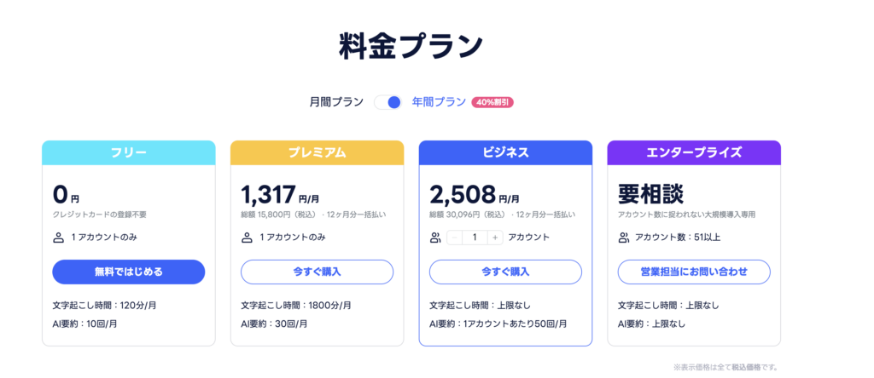Click the account quantity input field

point(475,238)
